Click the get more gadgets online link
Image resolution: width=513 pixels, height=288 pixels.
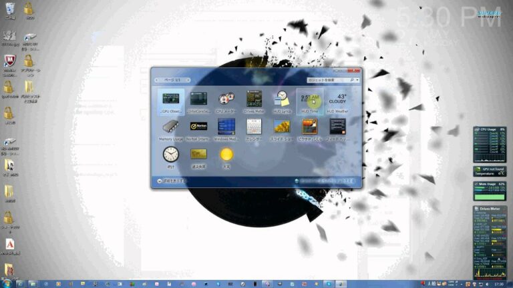coord(326,180)
